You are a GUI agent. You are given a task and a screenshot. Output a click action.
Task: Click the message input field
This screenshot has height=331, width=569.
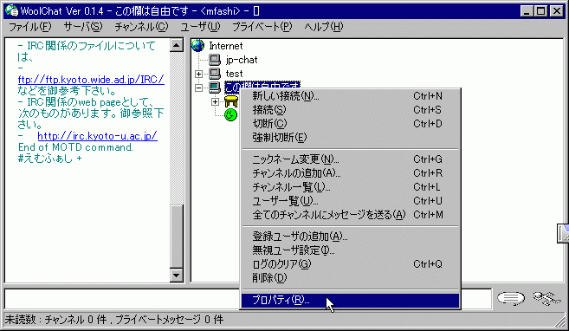(122, 299)
